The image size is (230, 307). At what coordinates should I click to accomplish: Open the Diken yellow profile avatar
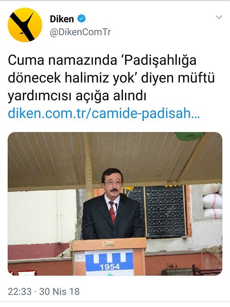[x=25, y=25]
